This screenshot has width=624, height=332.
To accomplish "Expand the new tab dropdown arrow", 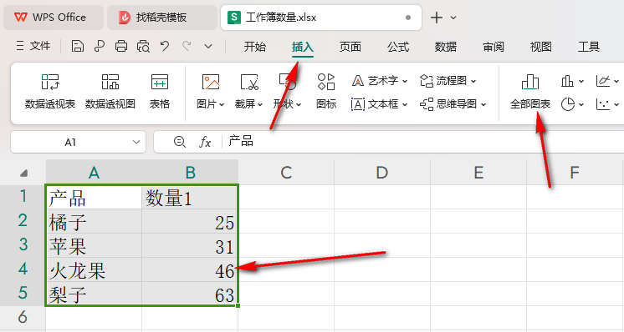I will coord(453,18).
